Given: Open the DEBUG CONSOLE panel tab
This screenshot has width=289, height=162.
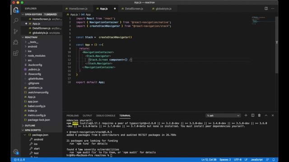Looking at the screenshot, I should click(106, 116).
